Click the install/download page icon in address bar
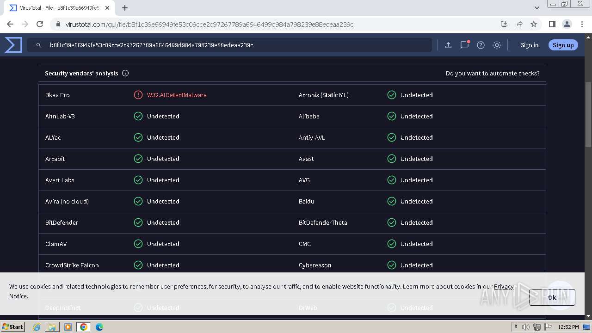This screenshot has width=592, height=333. [x=504, y=24]
